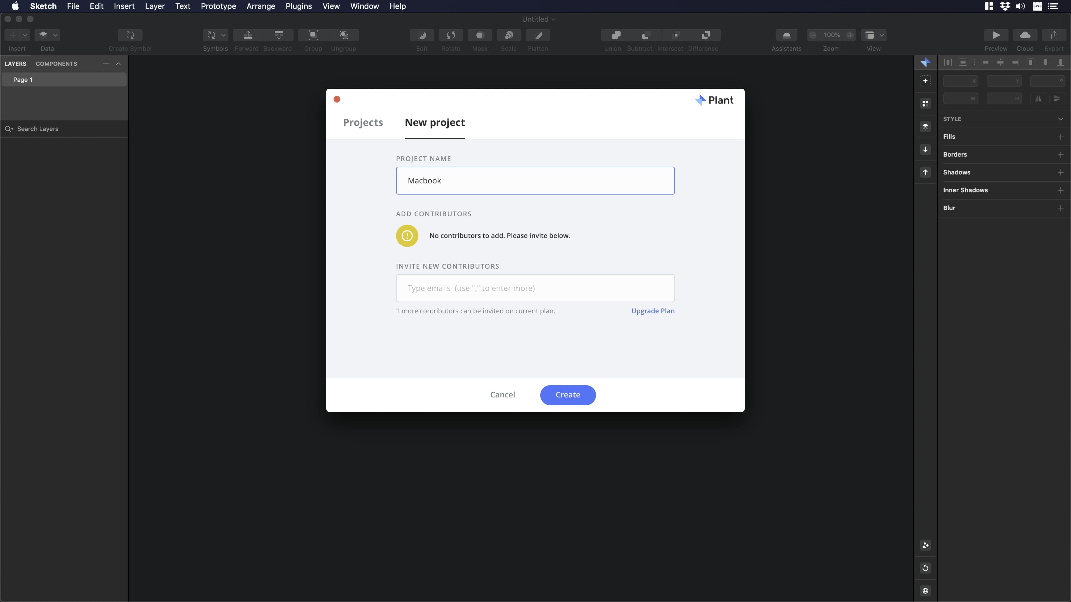Add a new Borders entry
Screen dimensions: 1071x602
[x=1060, y=155]
